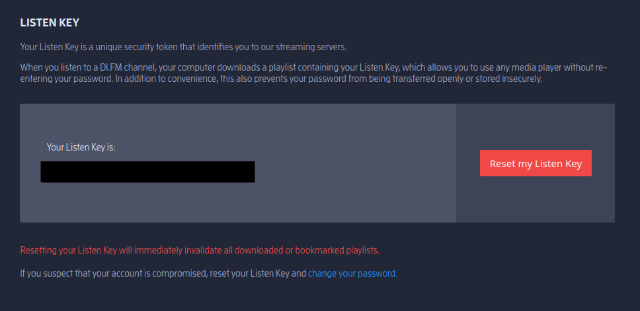640x311 pixels.
Task: Click the LISTEN KEY section heading
Action: pos(50,22)
